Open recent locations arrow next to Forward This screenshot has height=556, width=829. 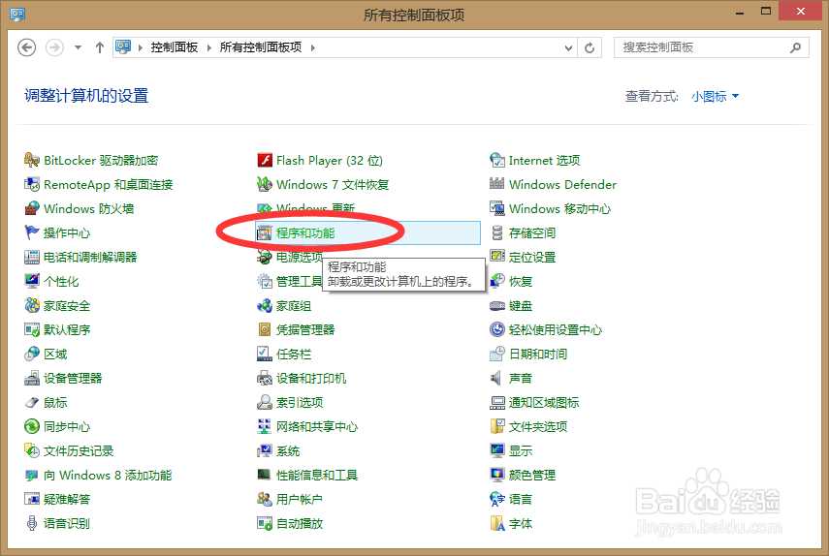(x=79, y=47)
